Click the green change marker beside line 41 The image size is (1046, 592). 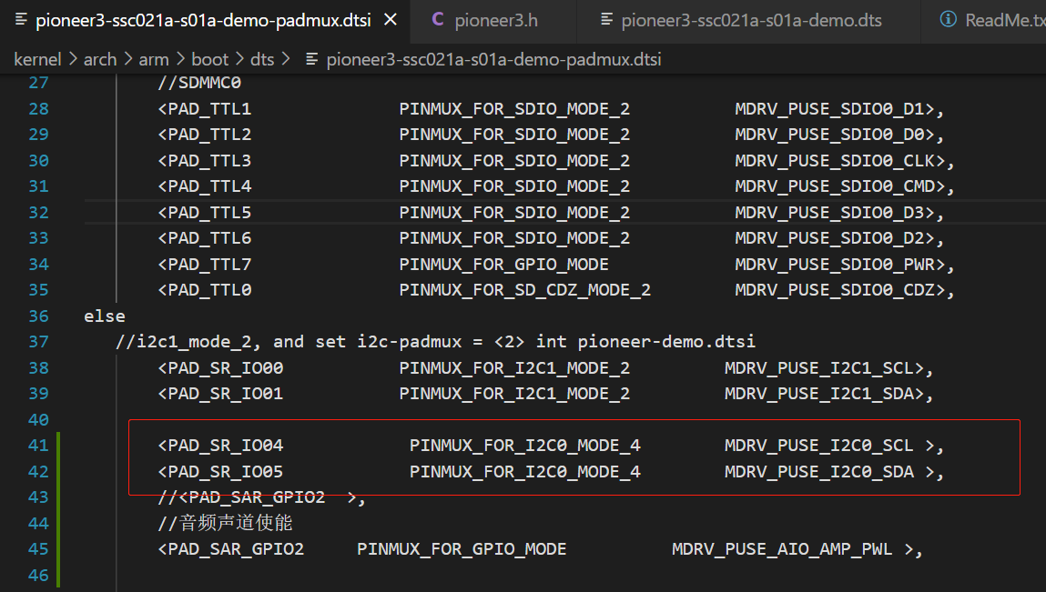59,446
